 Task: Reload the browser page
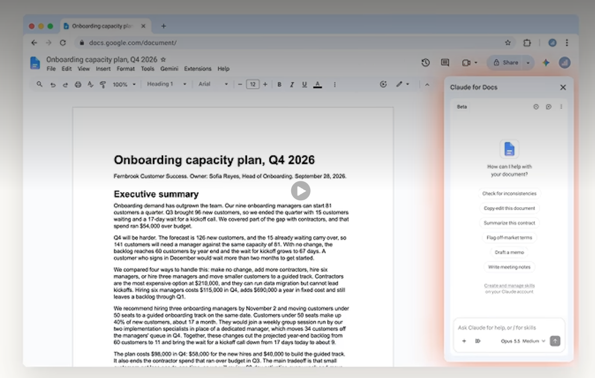(63, 43)
